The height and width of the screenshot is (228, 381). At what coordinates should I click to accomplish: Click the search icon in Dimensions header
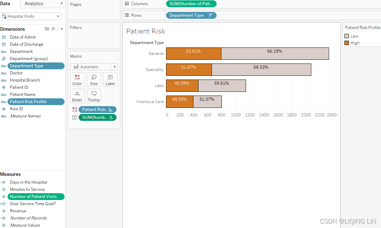pos(53,29)
